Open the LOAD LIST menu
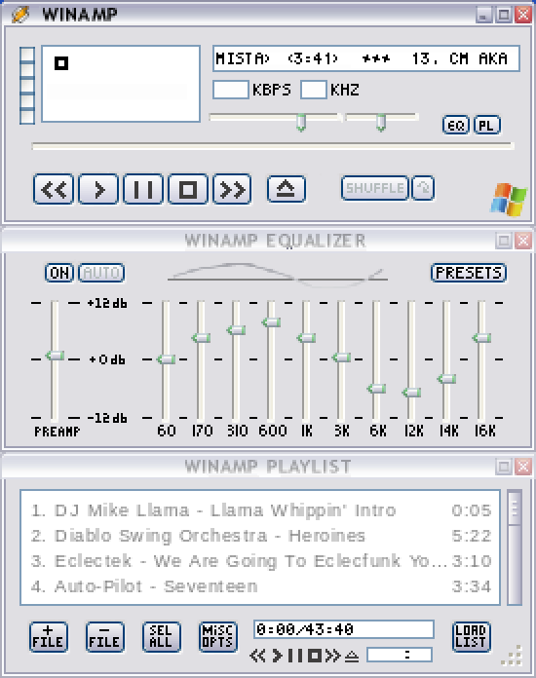 [471, 636]
